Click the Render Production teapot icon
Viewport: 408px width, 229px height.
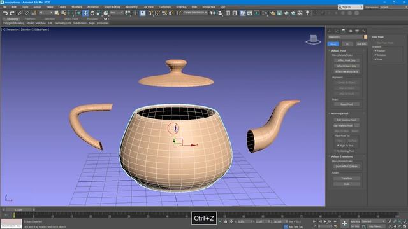[293, 13]
